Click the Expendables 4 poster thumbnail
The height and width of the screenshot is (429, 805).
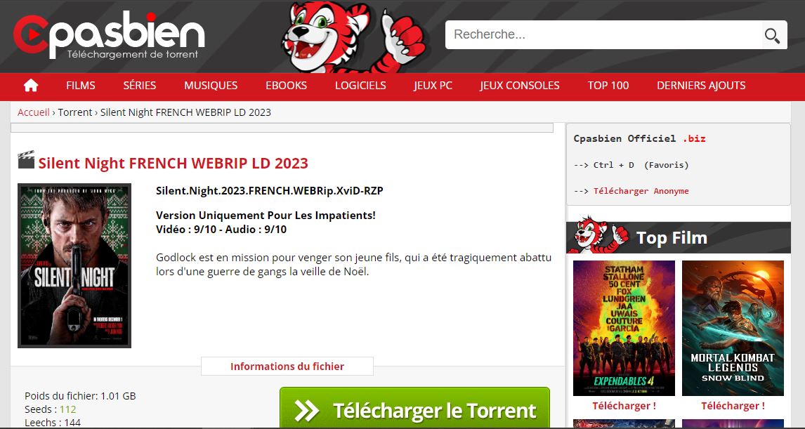[624, 328]
